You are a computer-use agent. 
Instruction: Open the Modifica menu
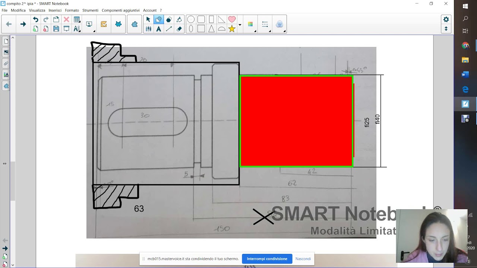[18, 10]
